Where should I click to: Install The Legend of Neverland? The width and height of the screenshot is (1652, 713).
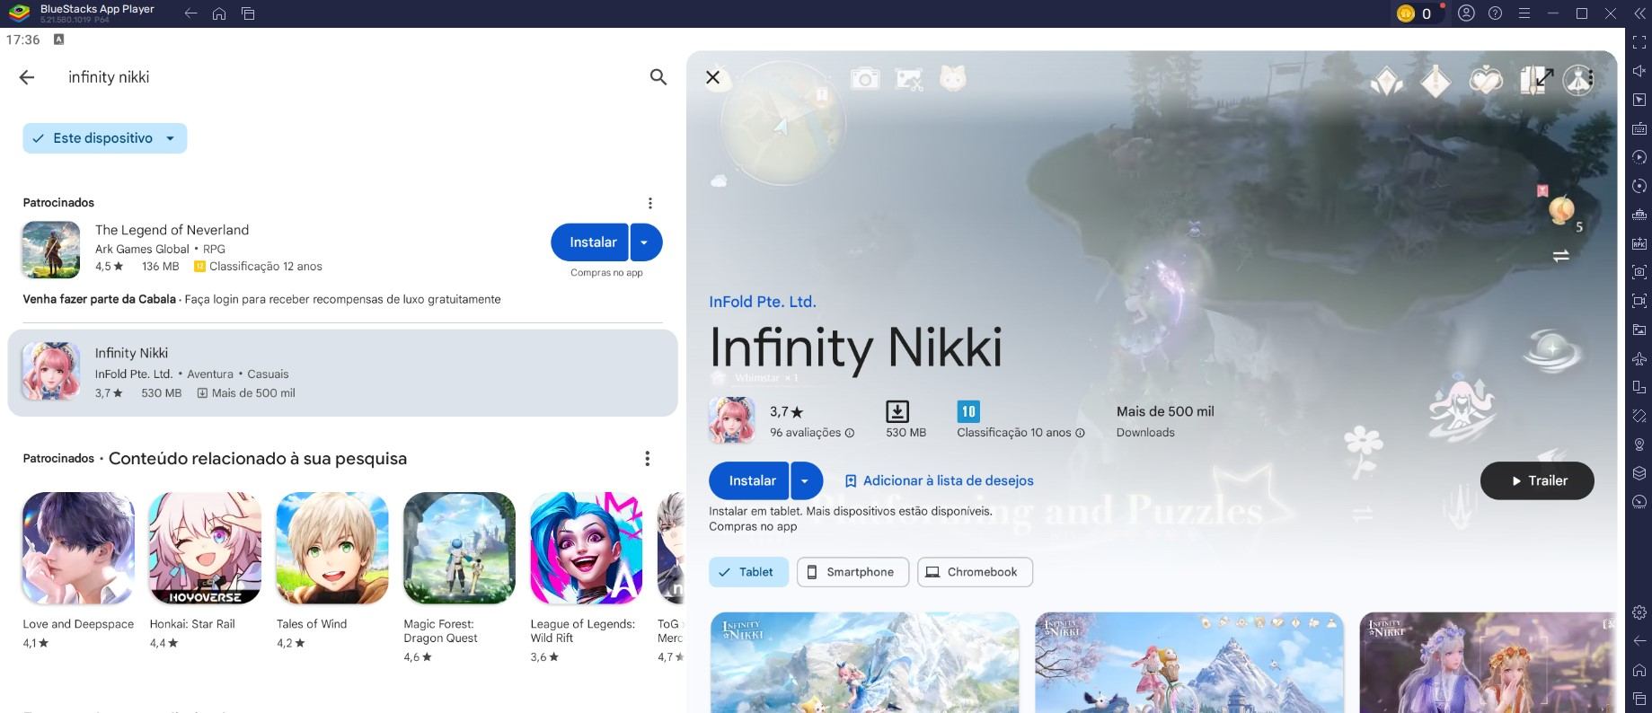tap(591, 242)
